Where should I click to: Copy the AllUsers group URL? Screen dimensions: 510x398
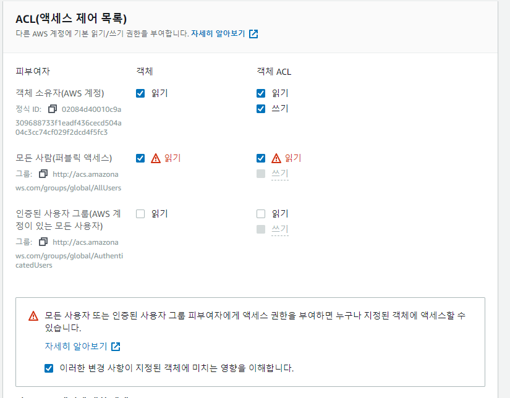coord(43,174)
